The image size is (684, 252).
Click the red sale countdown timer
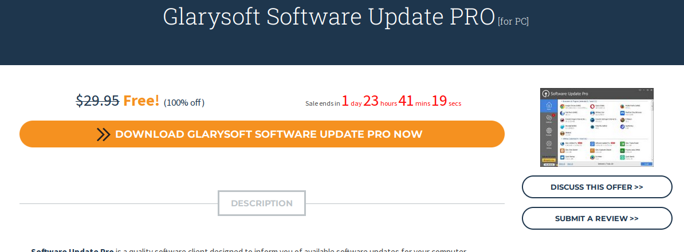(x=402, y=102)
